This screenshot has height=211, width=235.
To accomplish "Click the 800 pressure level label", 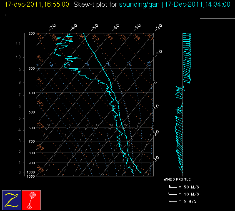I will (x=32, y=153).
